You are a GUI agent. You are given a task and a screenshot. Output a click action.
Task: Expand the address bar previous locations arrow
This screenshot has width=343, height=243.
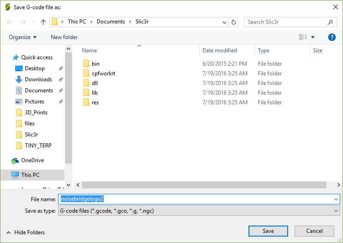[224, 22]
